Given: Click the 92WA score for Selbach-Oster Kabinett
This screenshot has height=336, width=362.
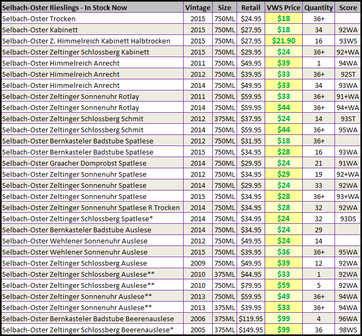Looking at the screenshot, I should pos(348,30).
